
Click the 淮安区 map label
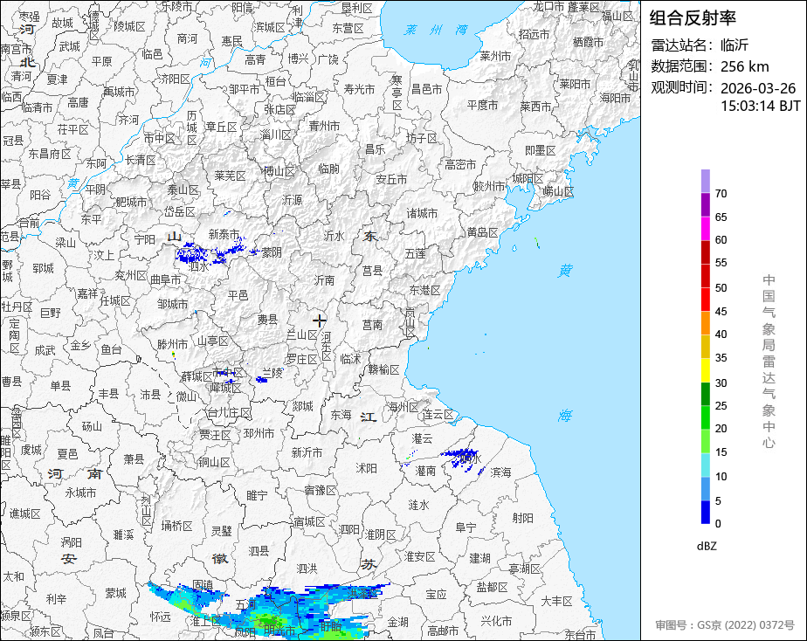(x=420, y=556)
